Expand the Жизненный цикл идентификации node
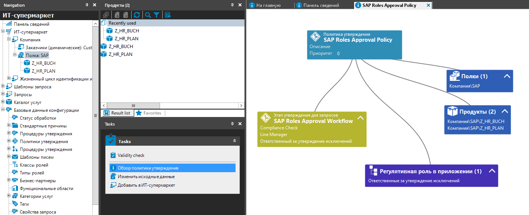Screen dimensions: 529x215 9,79
